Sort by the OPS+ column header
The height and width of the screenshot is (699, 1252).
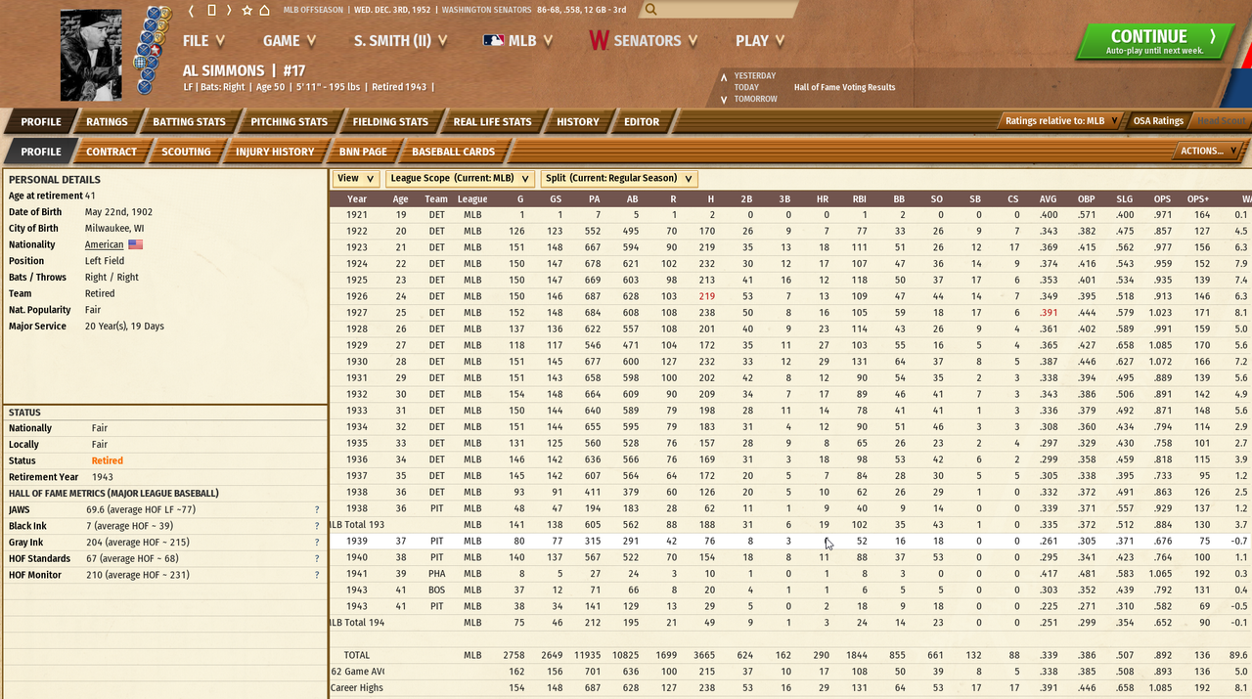(x=1198, y=198)
